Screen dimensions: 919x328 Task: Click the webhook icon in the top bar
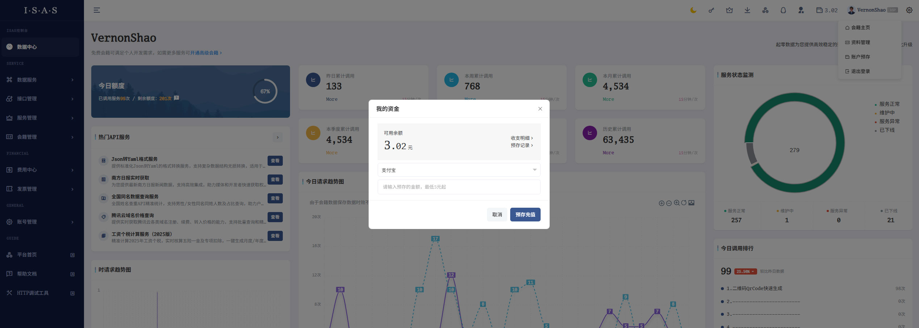[x=765, y=10]
